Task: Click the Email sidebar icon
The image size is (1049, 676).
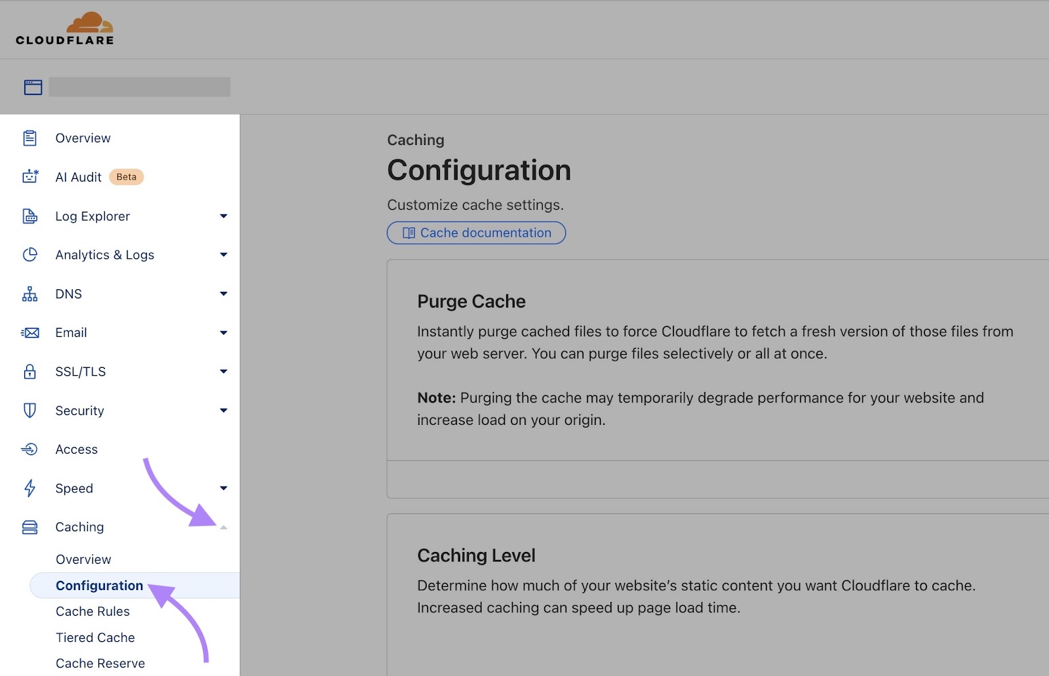Action: [30, 332]
